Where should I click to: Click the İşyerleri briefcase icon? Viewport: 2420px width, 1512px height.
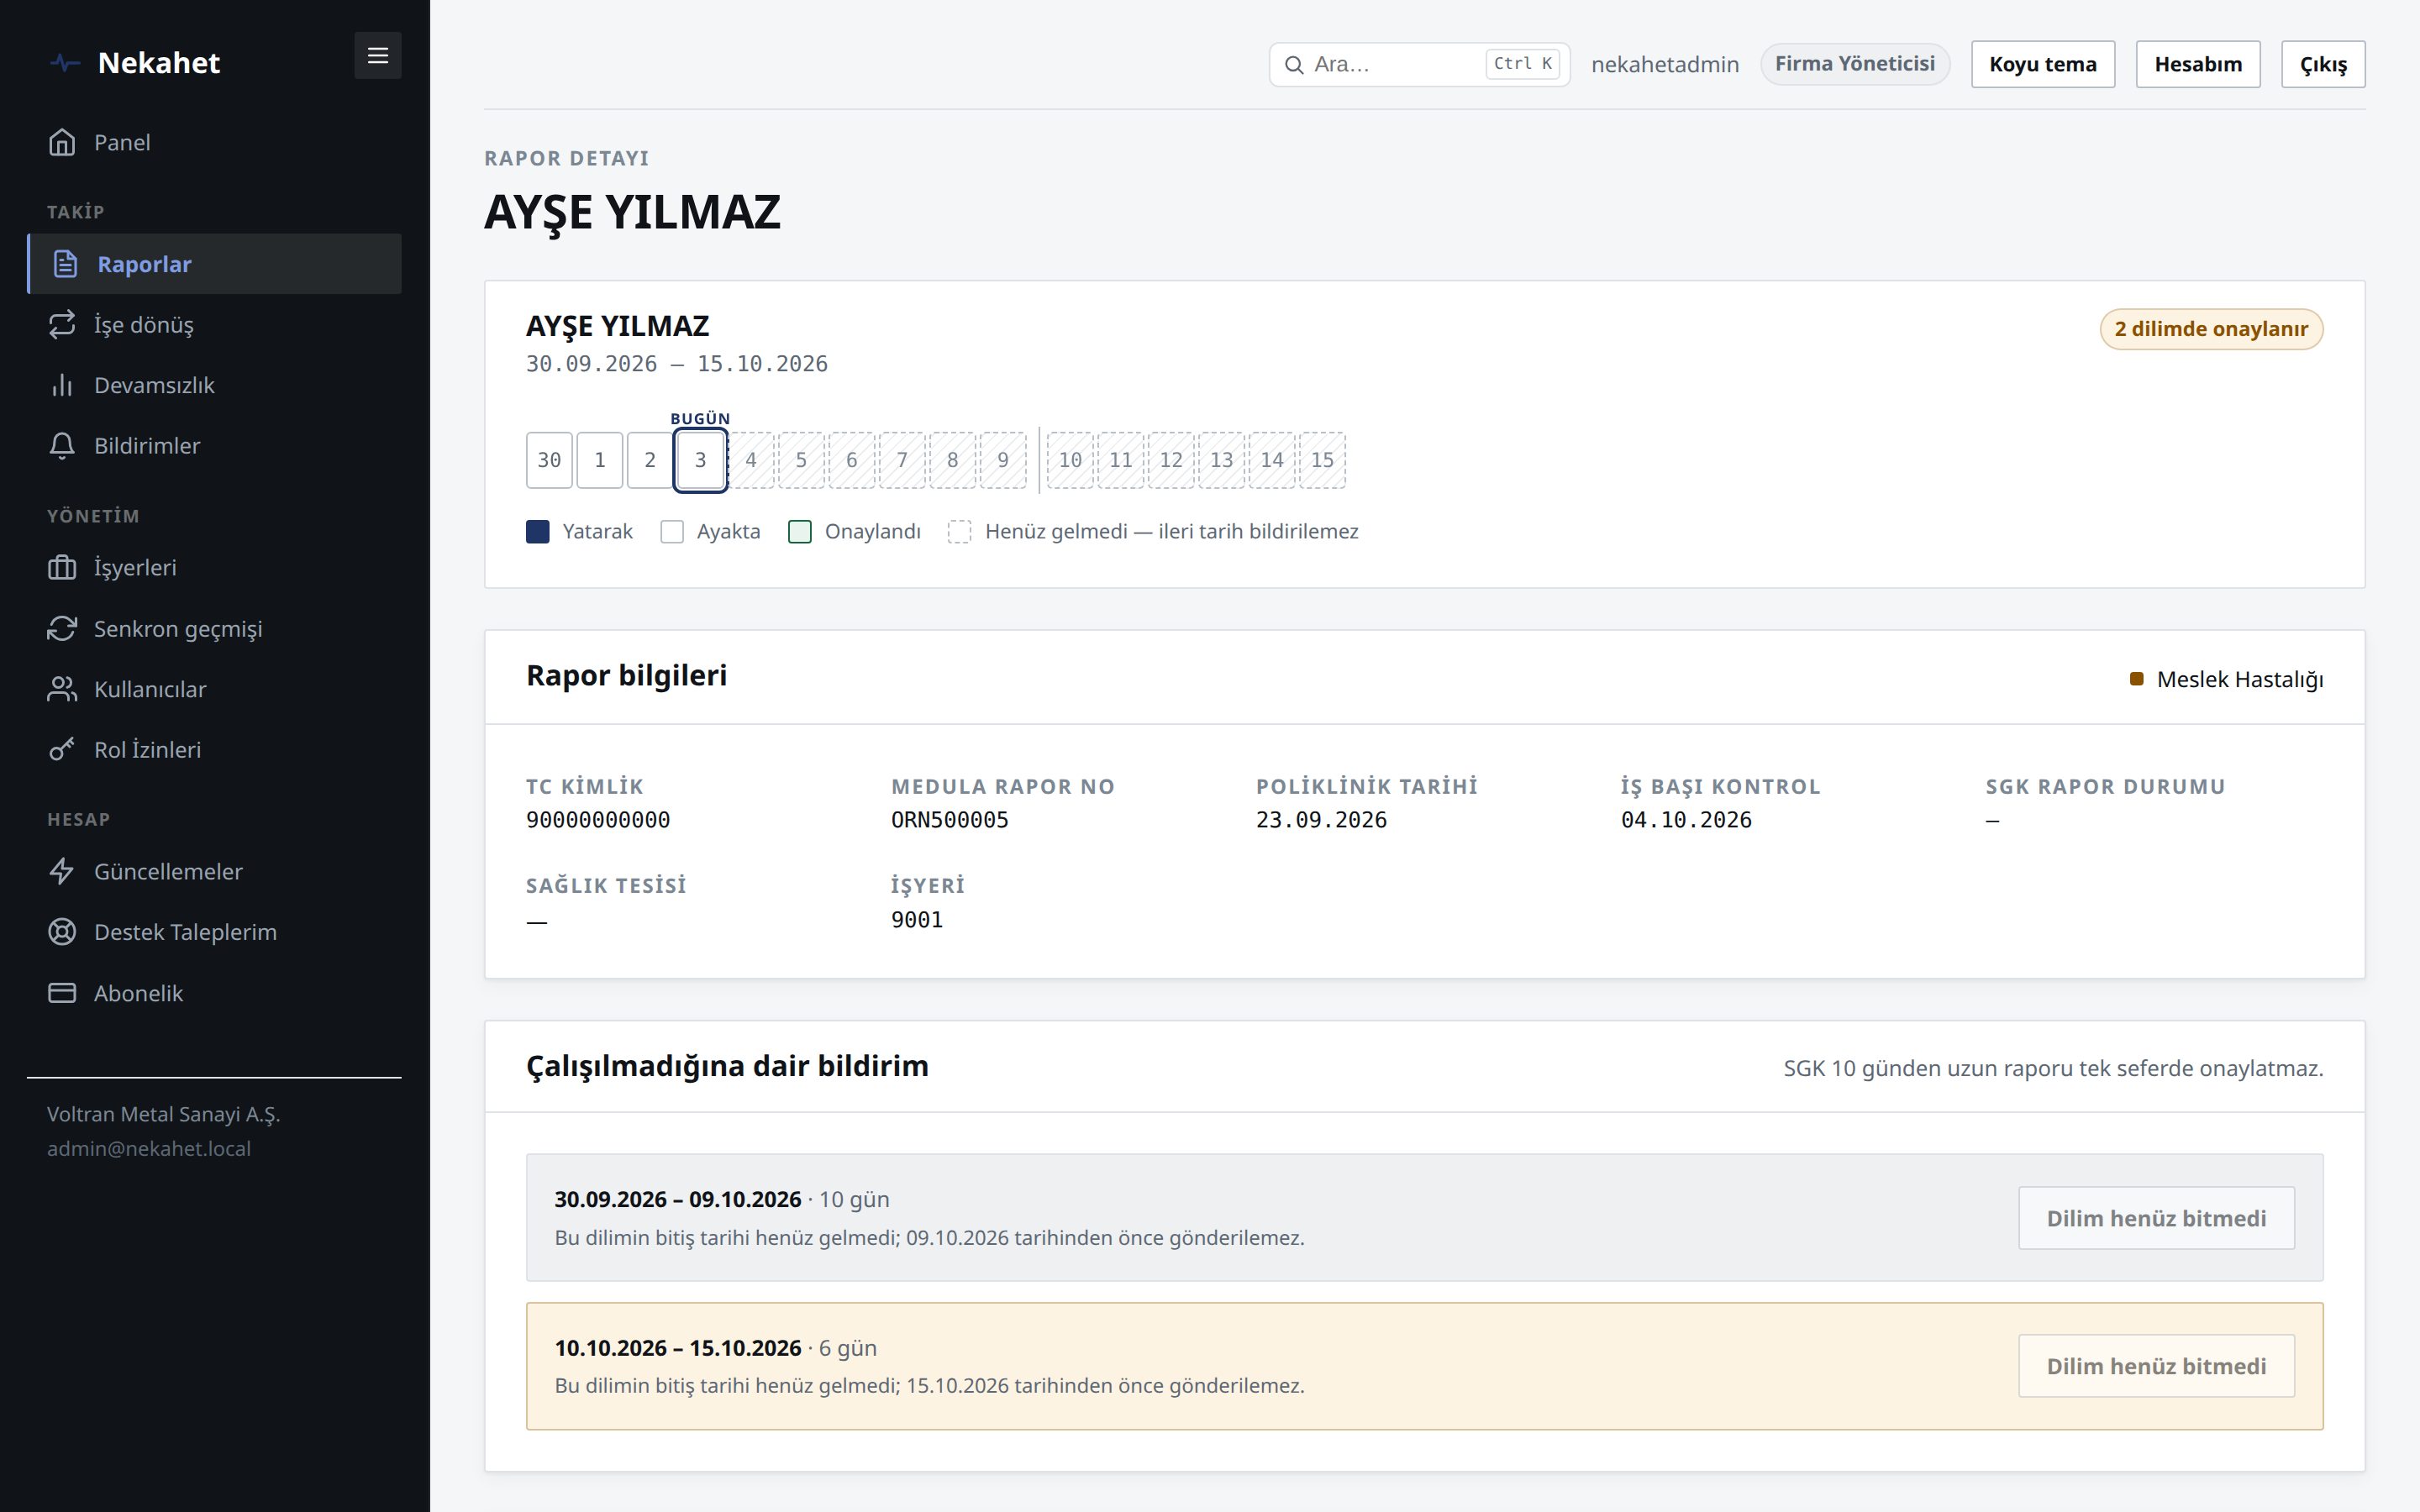pos(62,567)
